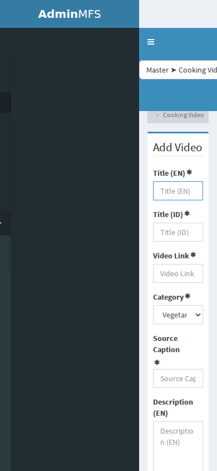Focus the Title (ID) text field

178,232
